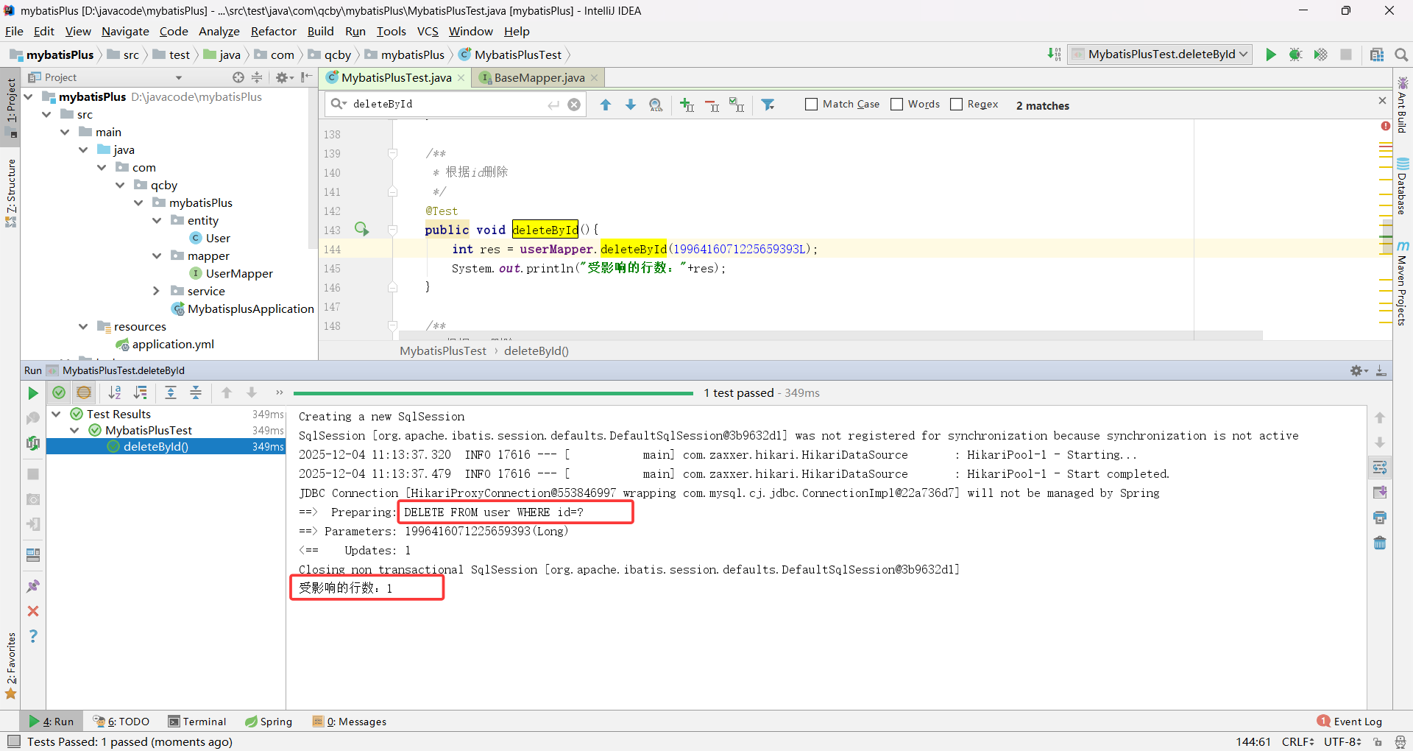Click run gutter icon on line 143
The height and width of the screenshot is (751, 1413).
click(x=361, y=229)
